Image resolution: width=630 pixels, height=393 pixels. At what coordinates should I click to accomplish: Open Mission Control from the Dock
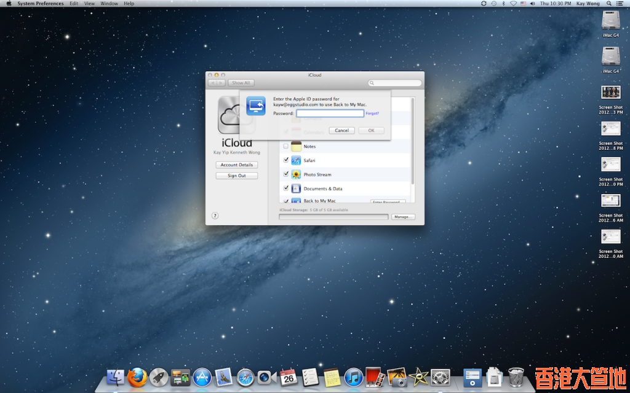point(180,378)
